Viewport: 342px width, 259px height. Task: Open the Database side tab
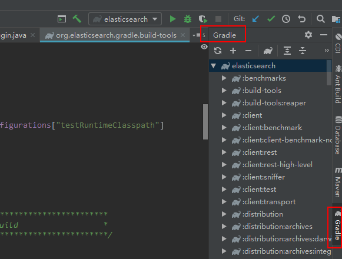click(338, 135)
